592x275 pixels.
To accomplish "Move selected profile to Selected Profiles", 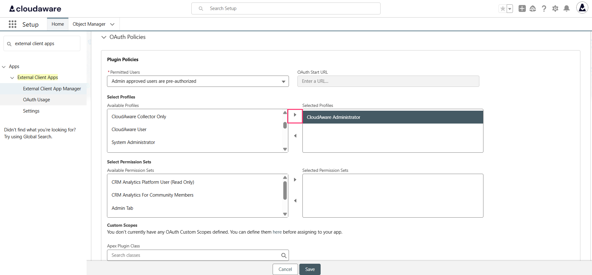I will [x=295, y=115].
